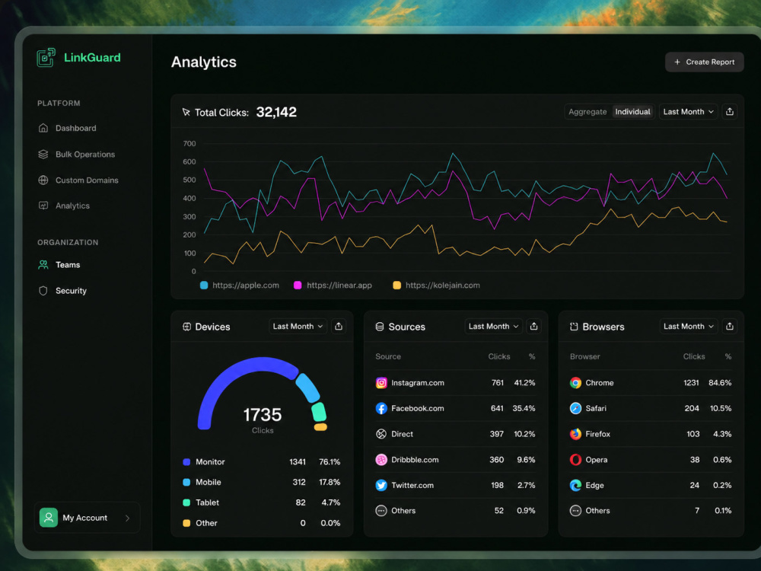This screenshot has height=571, width=761.
Task: Click the Analytics page heading
Action: [204, 62]
